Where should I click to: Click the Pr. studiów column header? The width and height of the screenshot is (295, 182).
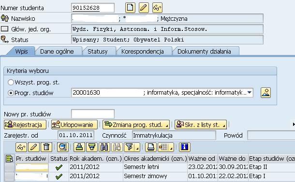31,158
